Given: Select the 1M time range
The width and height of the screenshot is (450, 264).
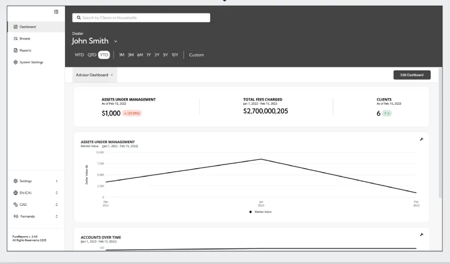Looking at the screenshot, I should (122, 55).
